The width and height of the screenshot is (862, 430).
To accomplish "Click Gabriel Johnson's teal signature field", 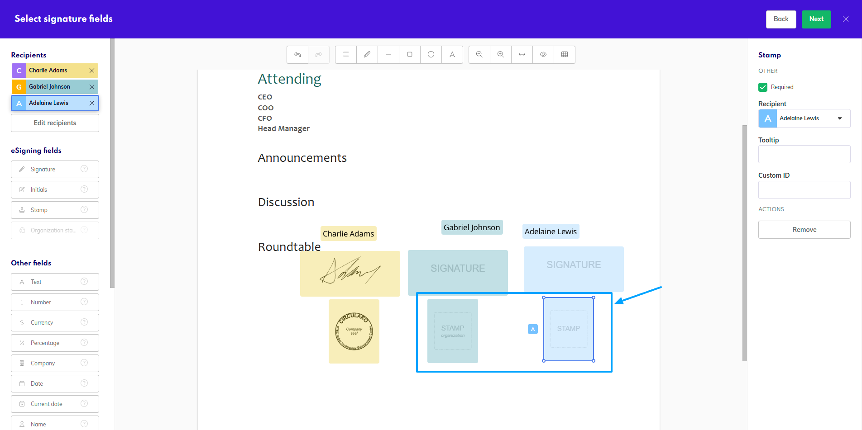I will [x=458, y=271].
